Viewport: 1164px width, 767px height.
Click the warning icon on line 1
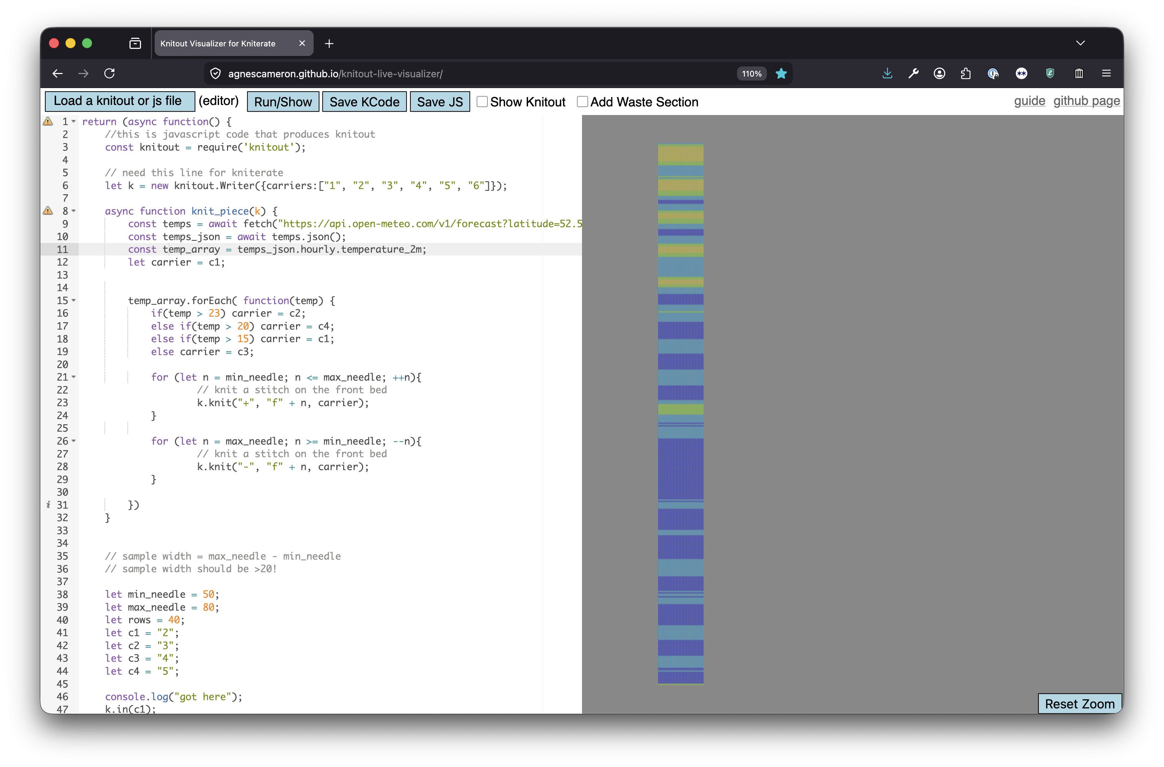click(48, 121)
